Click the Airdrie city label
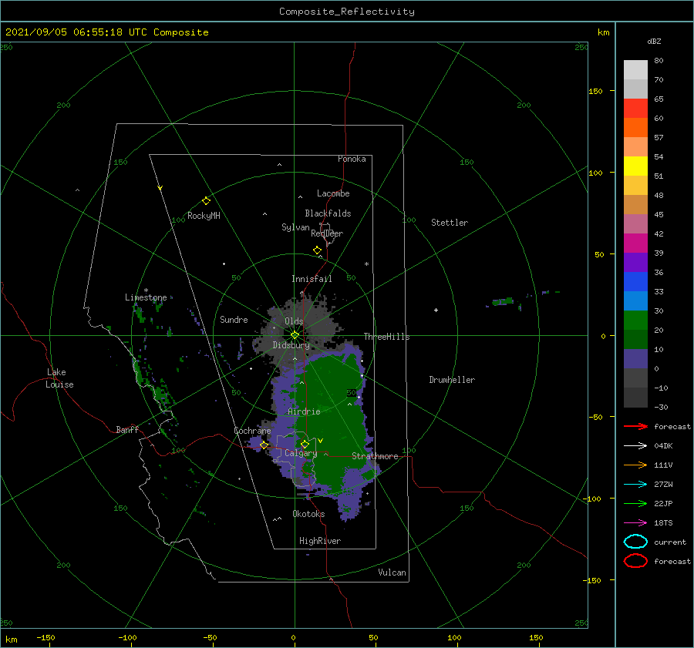 [x=304, y=411]
